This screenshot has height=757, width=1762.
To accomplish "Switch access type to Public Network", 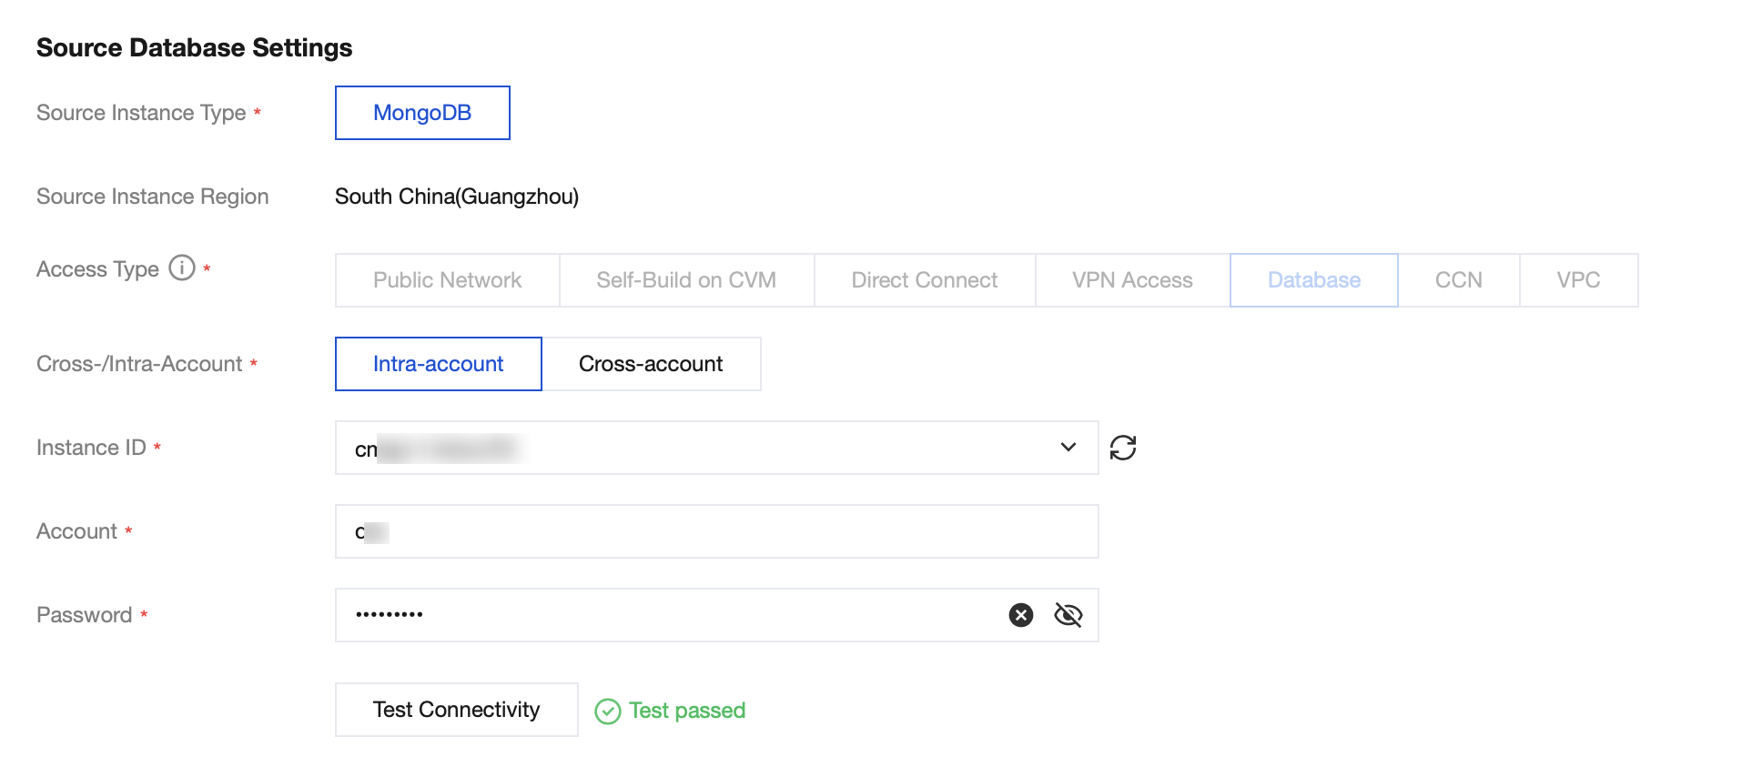I will [x=447, y=280].
